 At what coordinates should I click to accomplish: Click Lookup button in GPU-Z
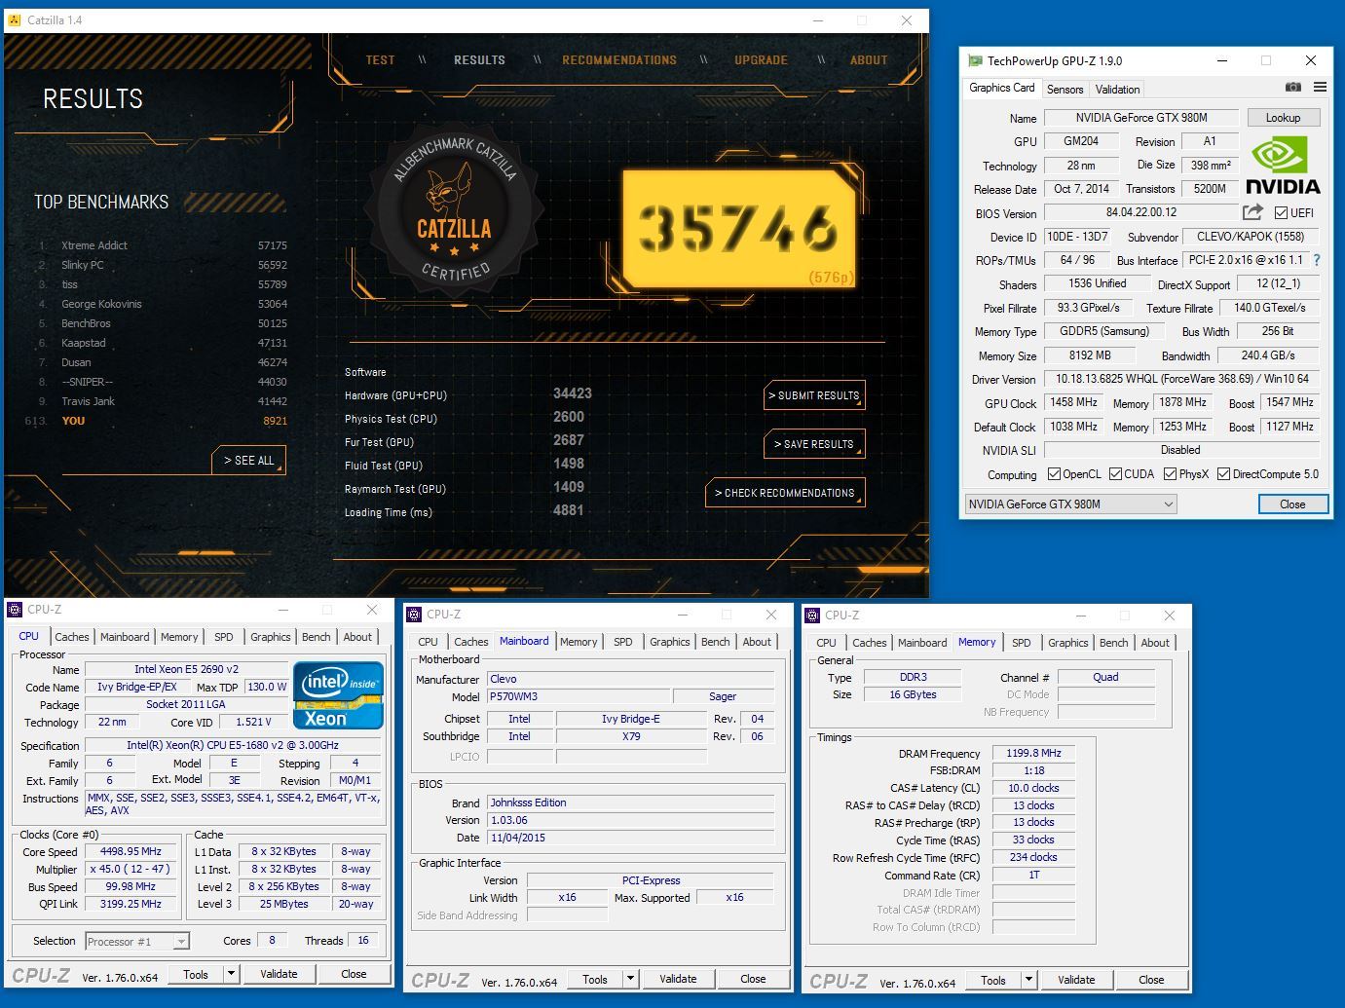tap(1283, 117)
